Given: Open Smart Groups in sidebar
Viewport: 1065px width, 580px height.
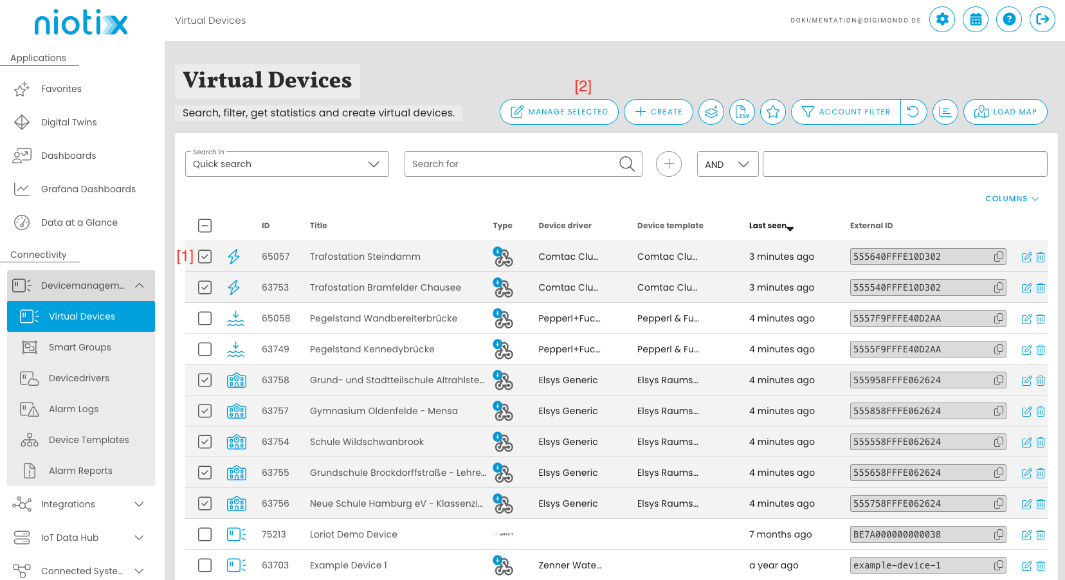Looking at the screenshot, I should pyautogui.click(x=80, y=347).
